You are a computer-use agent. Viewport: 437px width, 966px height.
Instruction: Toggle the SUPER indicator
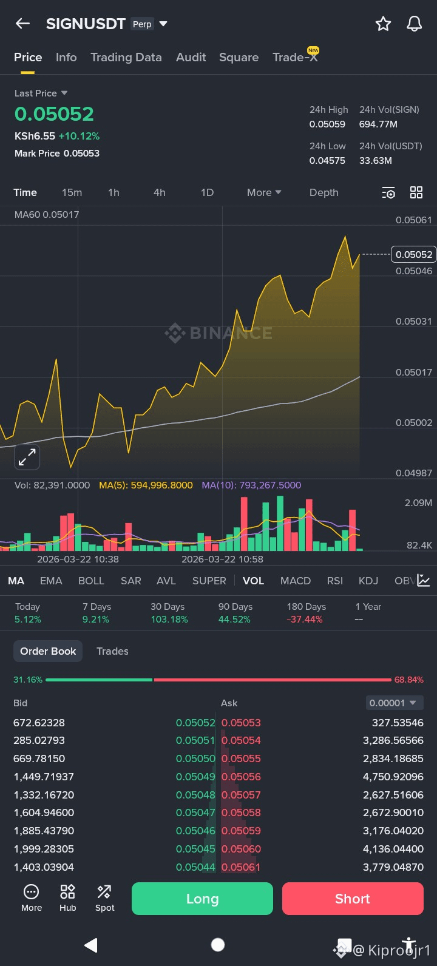(x=209, y=581)
